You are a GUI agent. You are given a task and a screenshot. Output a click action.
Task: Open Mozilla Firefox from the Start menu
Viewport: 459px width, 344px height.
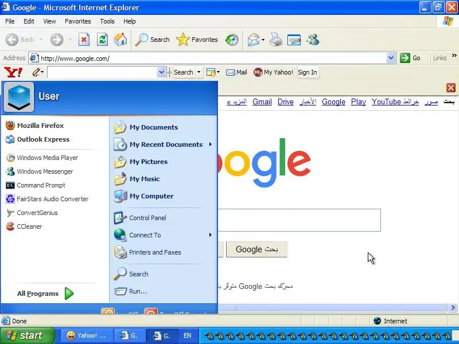(x=34, y=126)
